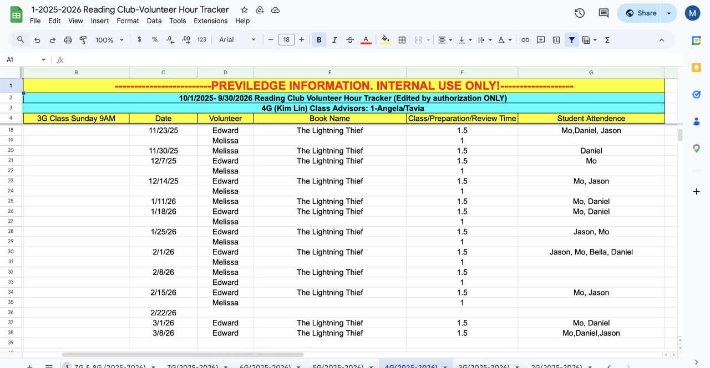Toggle italic formatting

(334, 40)
